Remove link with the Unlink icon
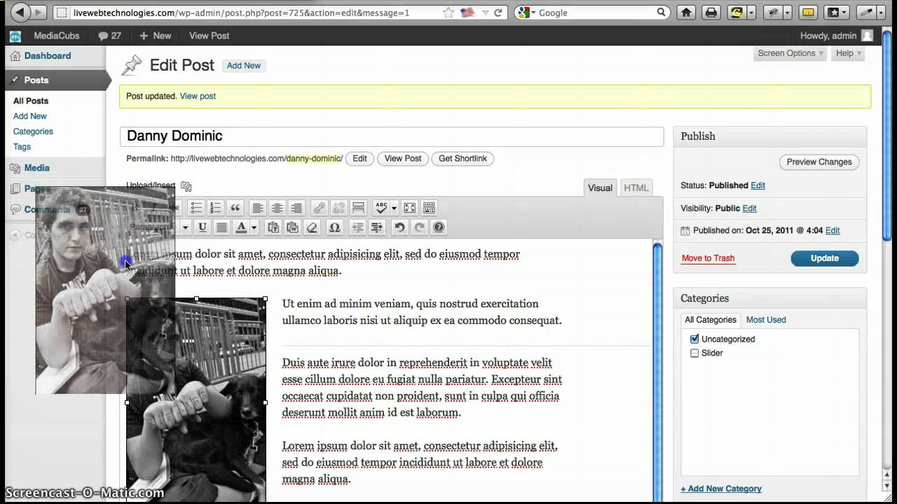 pos(338,208)
